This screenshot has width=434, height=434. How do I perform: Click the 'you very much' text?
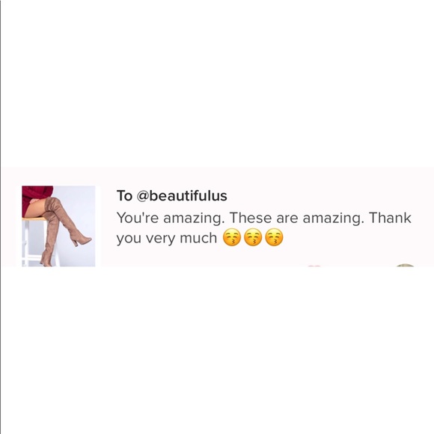point(167,238)
